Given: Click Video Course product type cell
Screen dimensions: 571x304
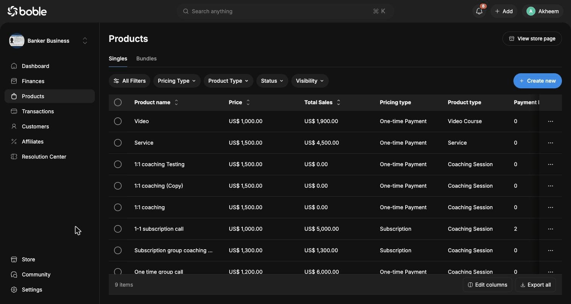Looking at the screenshot, I should point(465,121).
